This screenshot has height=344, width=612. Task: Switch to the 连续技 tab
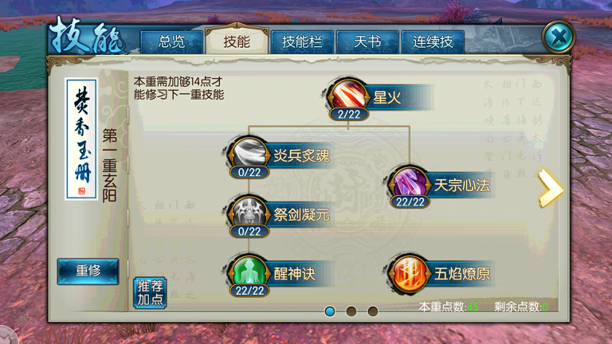tap(433, 41)
